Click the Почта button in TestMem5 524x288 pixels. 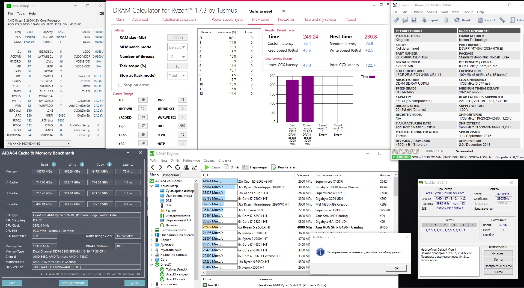coord(498,260)
